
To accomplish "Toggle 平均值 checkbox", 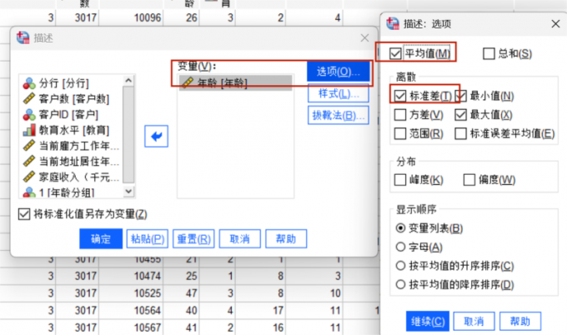I will click(x=395, y=53).
